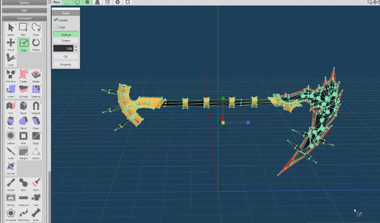Screen dimensions: 380x223
Task: Select the Hole tool
Action: pyautogui.click(x=23, y=138)
